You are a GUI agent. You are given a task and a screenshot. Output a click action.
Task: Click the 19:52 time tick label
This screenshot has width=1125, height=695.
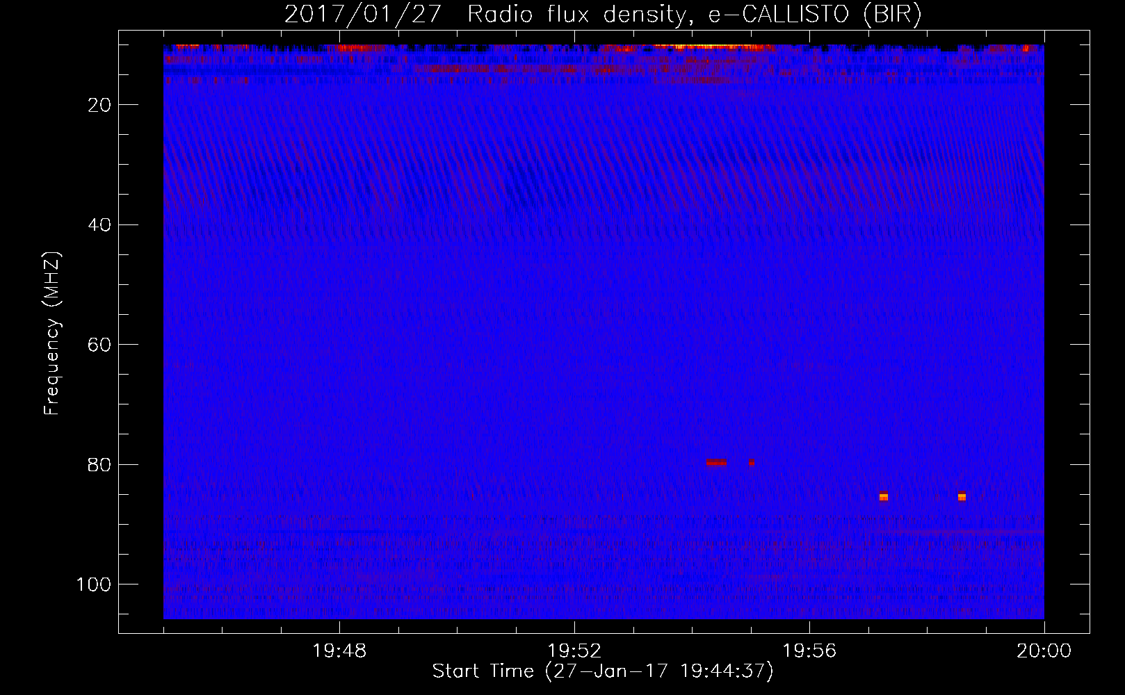click(574, 651)
